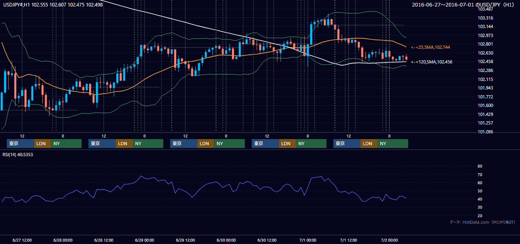Click the 102.115 price level
This screenshot has width=520, height=244.
[485, 79]
